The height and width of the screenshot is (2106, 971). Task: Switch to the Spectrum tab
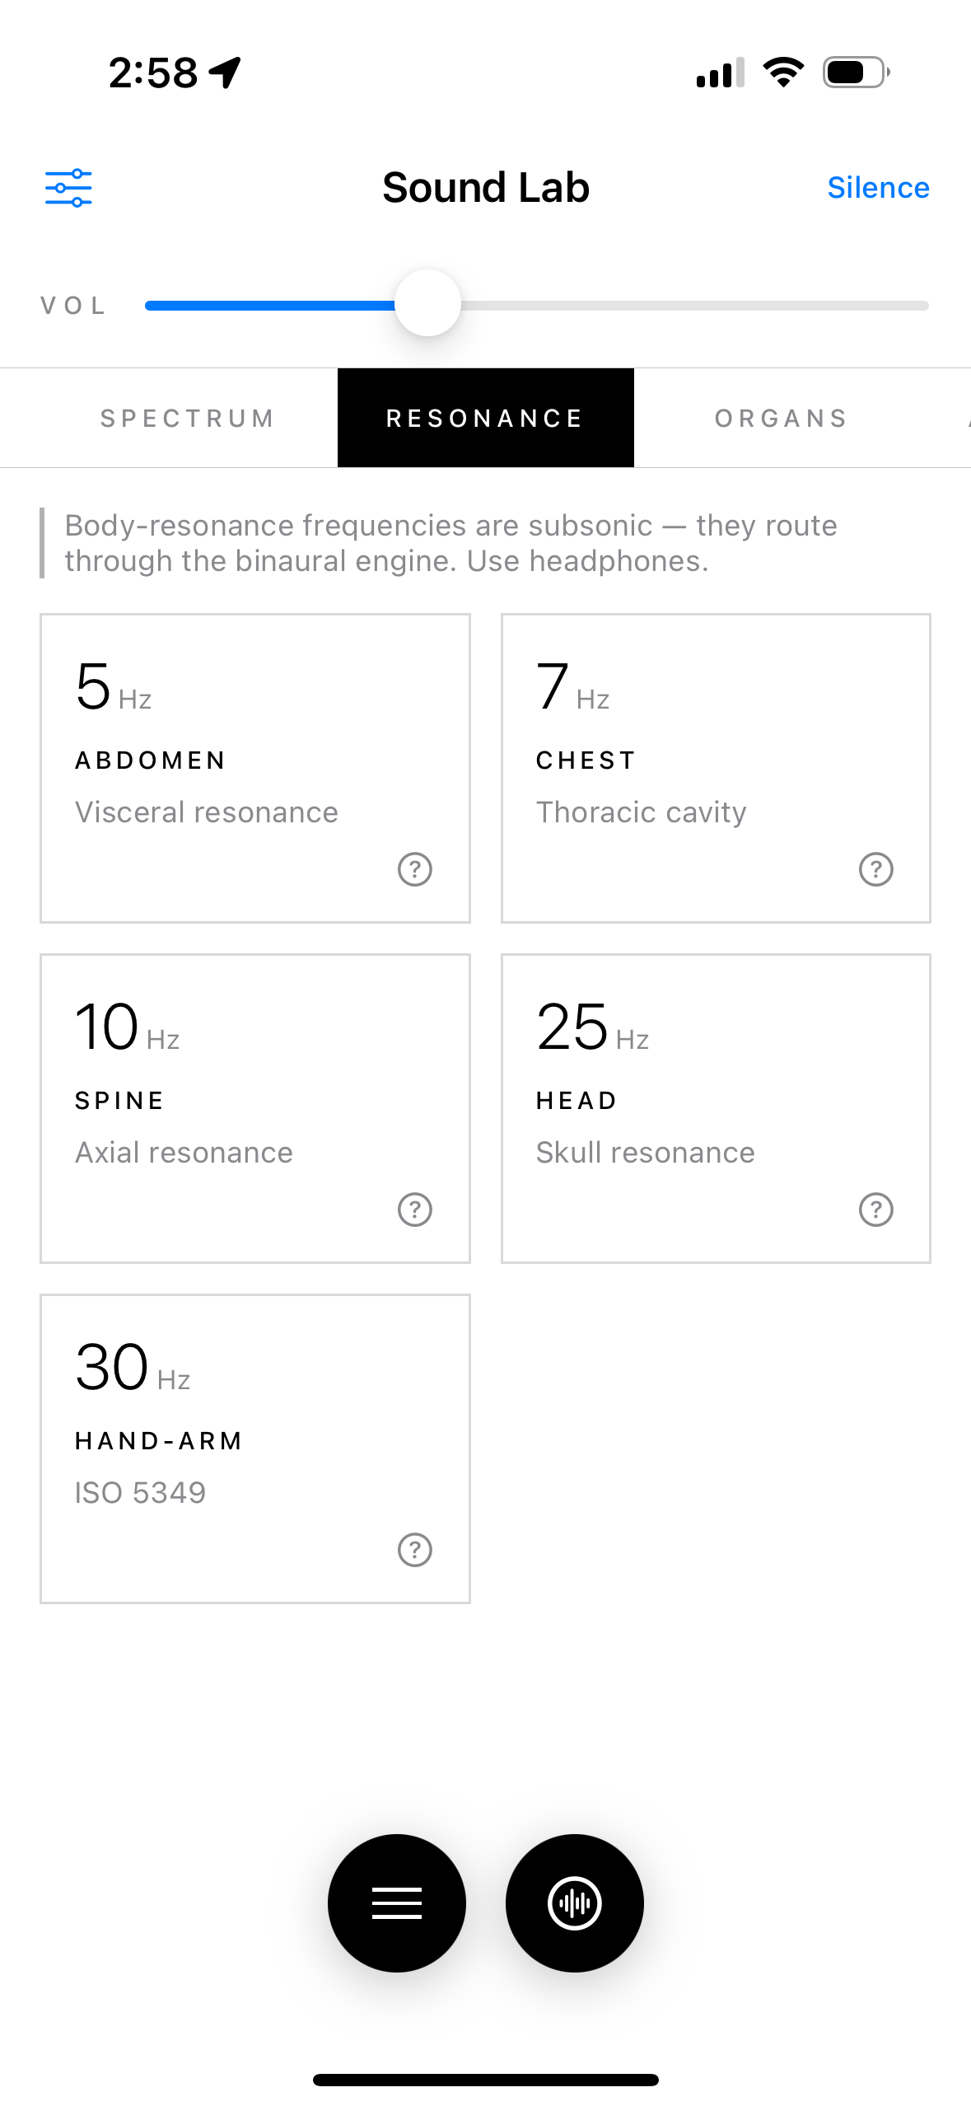[x=188, y=418]
